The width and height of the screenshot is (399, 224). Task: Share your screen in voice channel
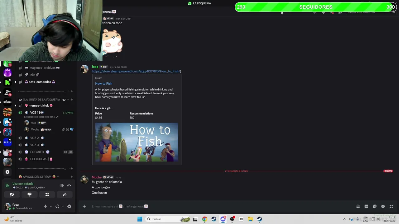(x=30, y=194)
